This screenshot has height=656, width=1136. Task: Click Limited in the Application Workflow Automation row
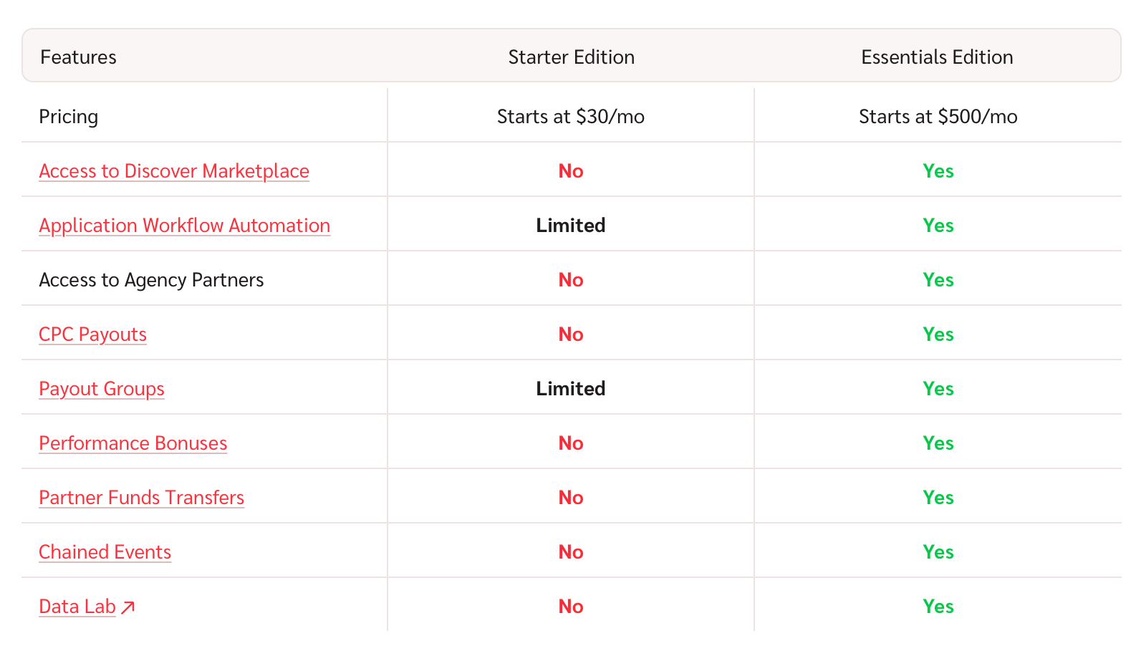(571, 226)
